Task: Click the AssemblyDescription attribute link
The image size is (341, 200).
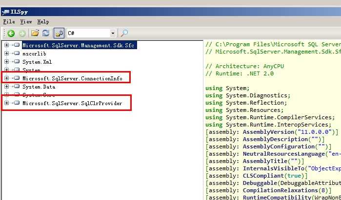Action: pyautogui.click(x=275, y=139)
